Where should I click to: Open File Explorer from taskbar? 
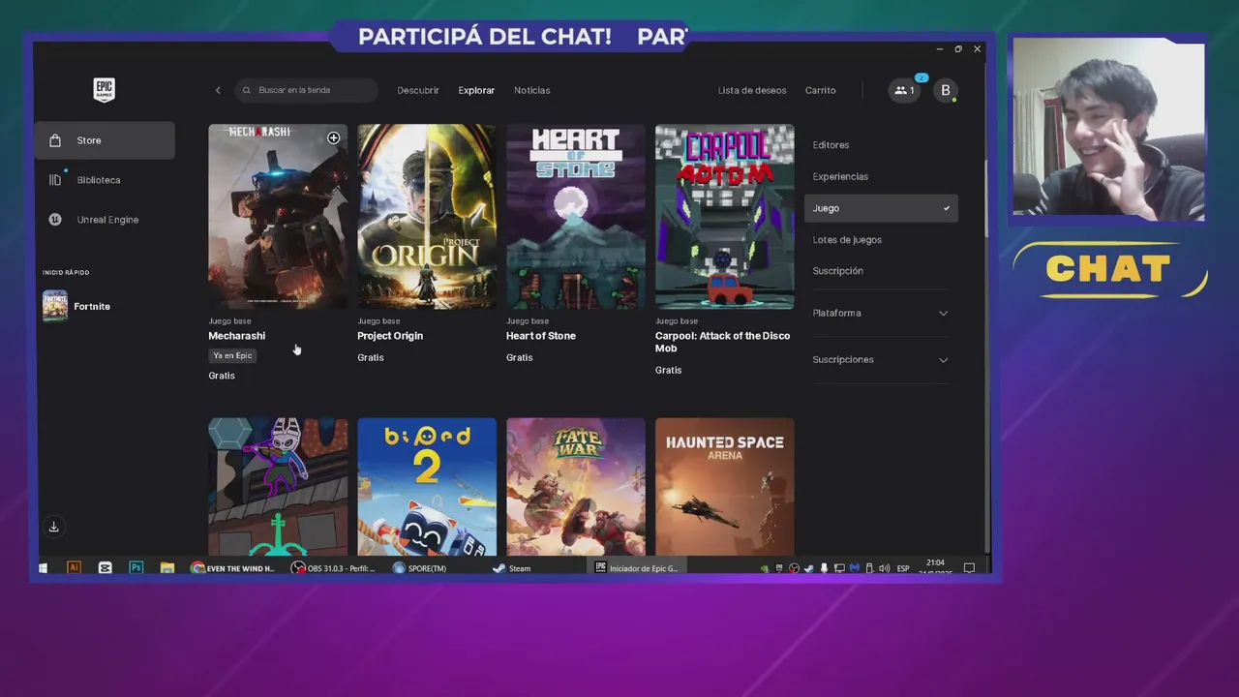pos(167,568)
